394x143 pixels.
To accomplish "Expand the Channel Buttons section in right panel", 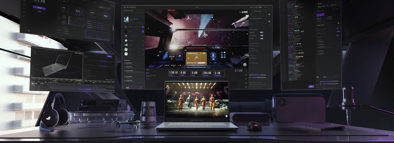I will coord(251,18).
